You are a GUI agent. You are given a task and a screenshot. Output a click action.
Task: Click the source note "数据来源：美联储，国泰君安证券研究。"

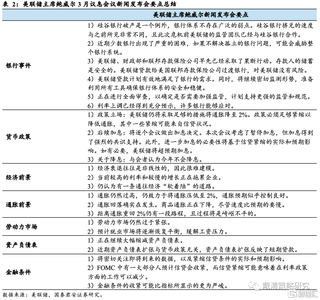click(53, 295)
